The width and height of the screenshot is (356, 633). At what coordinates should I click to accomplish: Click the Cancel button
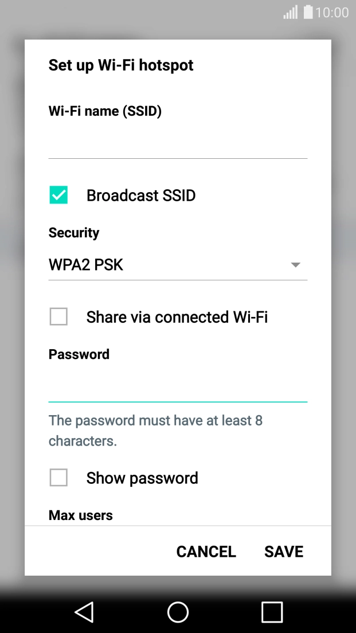coord(206,552)
